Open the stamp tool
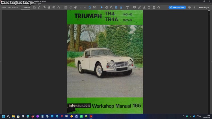212x119 pixels. pos(149,7)
